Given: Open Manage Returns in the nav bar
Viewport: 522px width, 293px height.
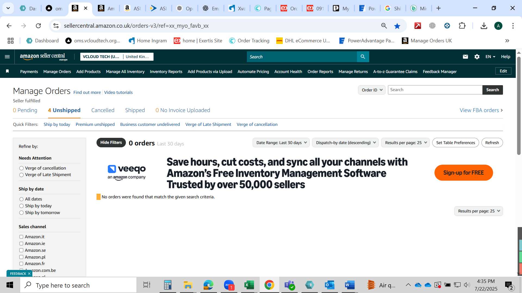Looking at the screenshot, I should 353,72.
